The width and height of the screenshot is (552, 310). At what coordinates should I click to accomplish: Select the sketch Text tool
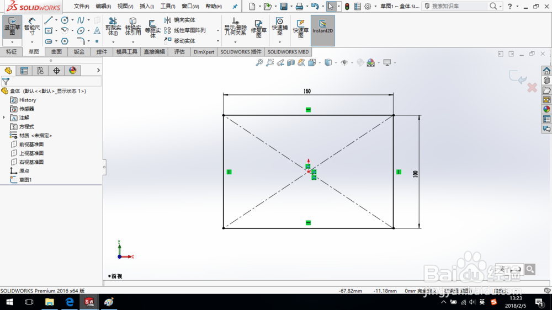[97, 30]
